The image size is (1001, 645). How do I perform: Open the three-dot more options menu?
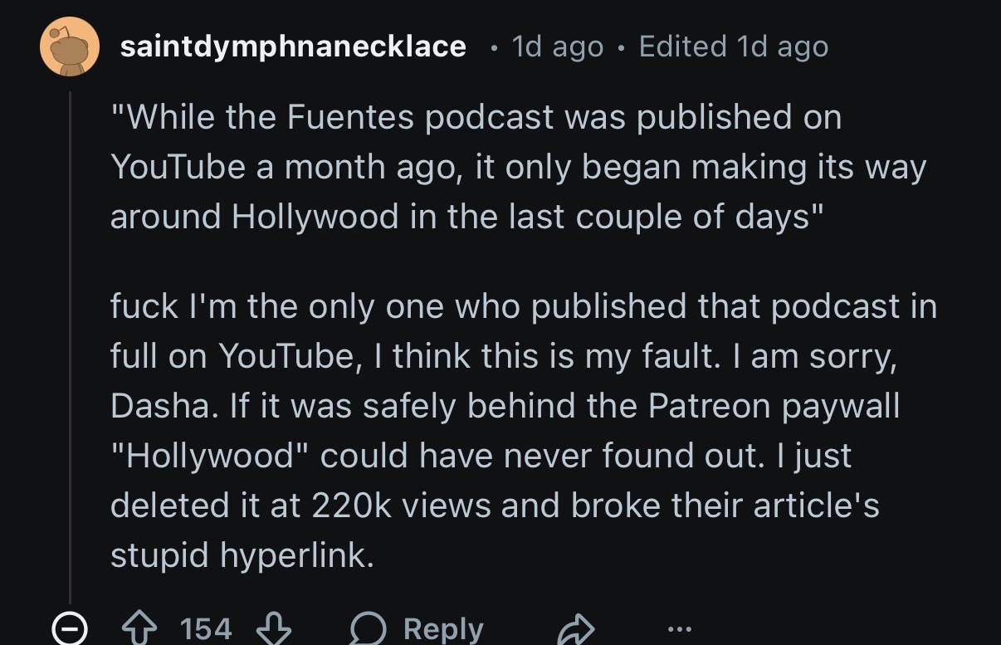[x=678, y=629]
